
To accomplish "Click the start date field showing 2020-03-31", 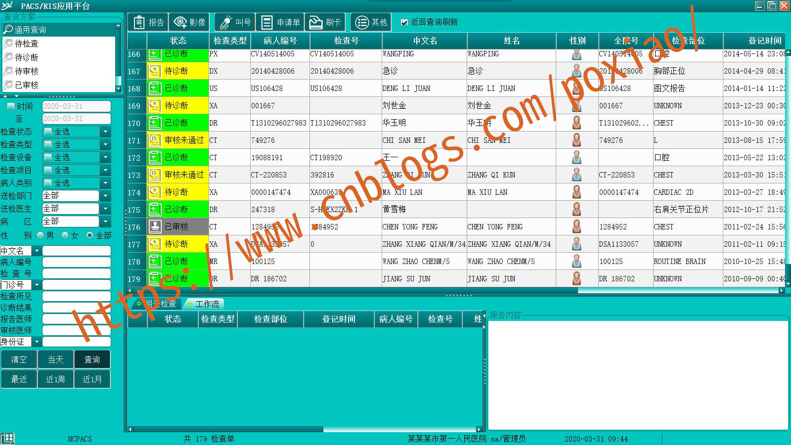I will pyautogui.click(x=76, y=106).
